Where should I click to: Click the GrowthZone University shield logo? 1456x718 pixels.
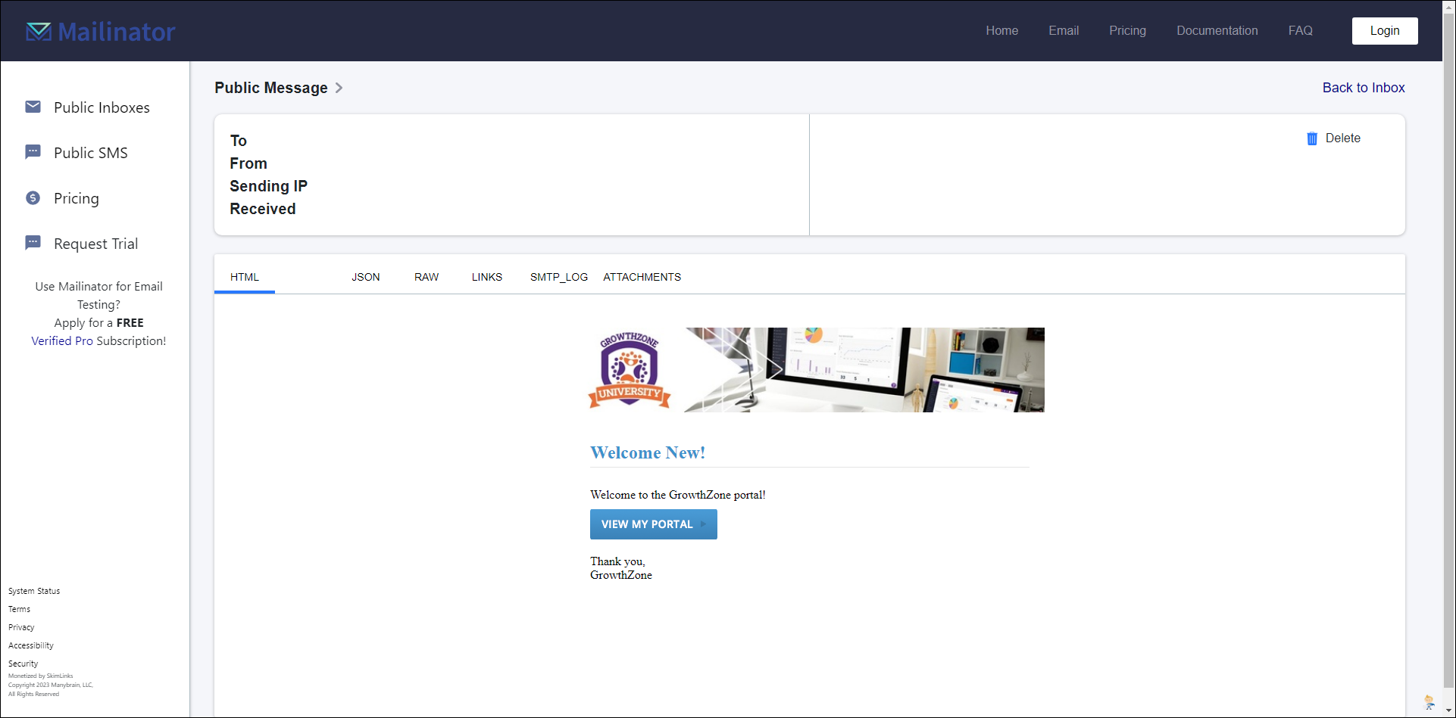(630, 370)
